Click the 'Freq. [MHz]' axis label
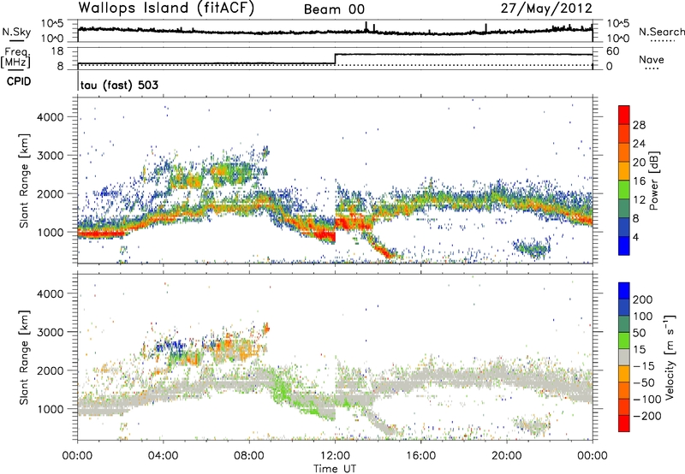The height and width of the screenshot is (474, 685). point(16,58)
